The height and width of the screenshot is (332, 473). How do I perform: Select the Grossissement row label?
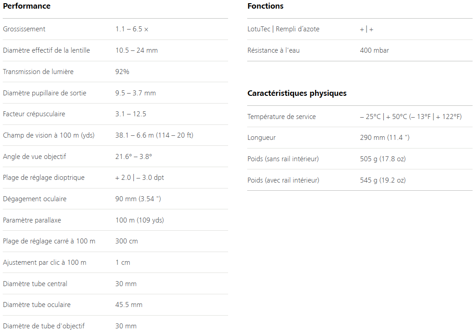click(24, 29)
